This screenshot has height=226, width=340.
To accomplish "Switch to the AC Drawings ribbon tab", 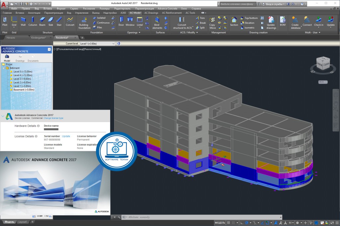I will (x=151, y=13).
